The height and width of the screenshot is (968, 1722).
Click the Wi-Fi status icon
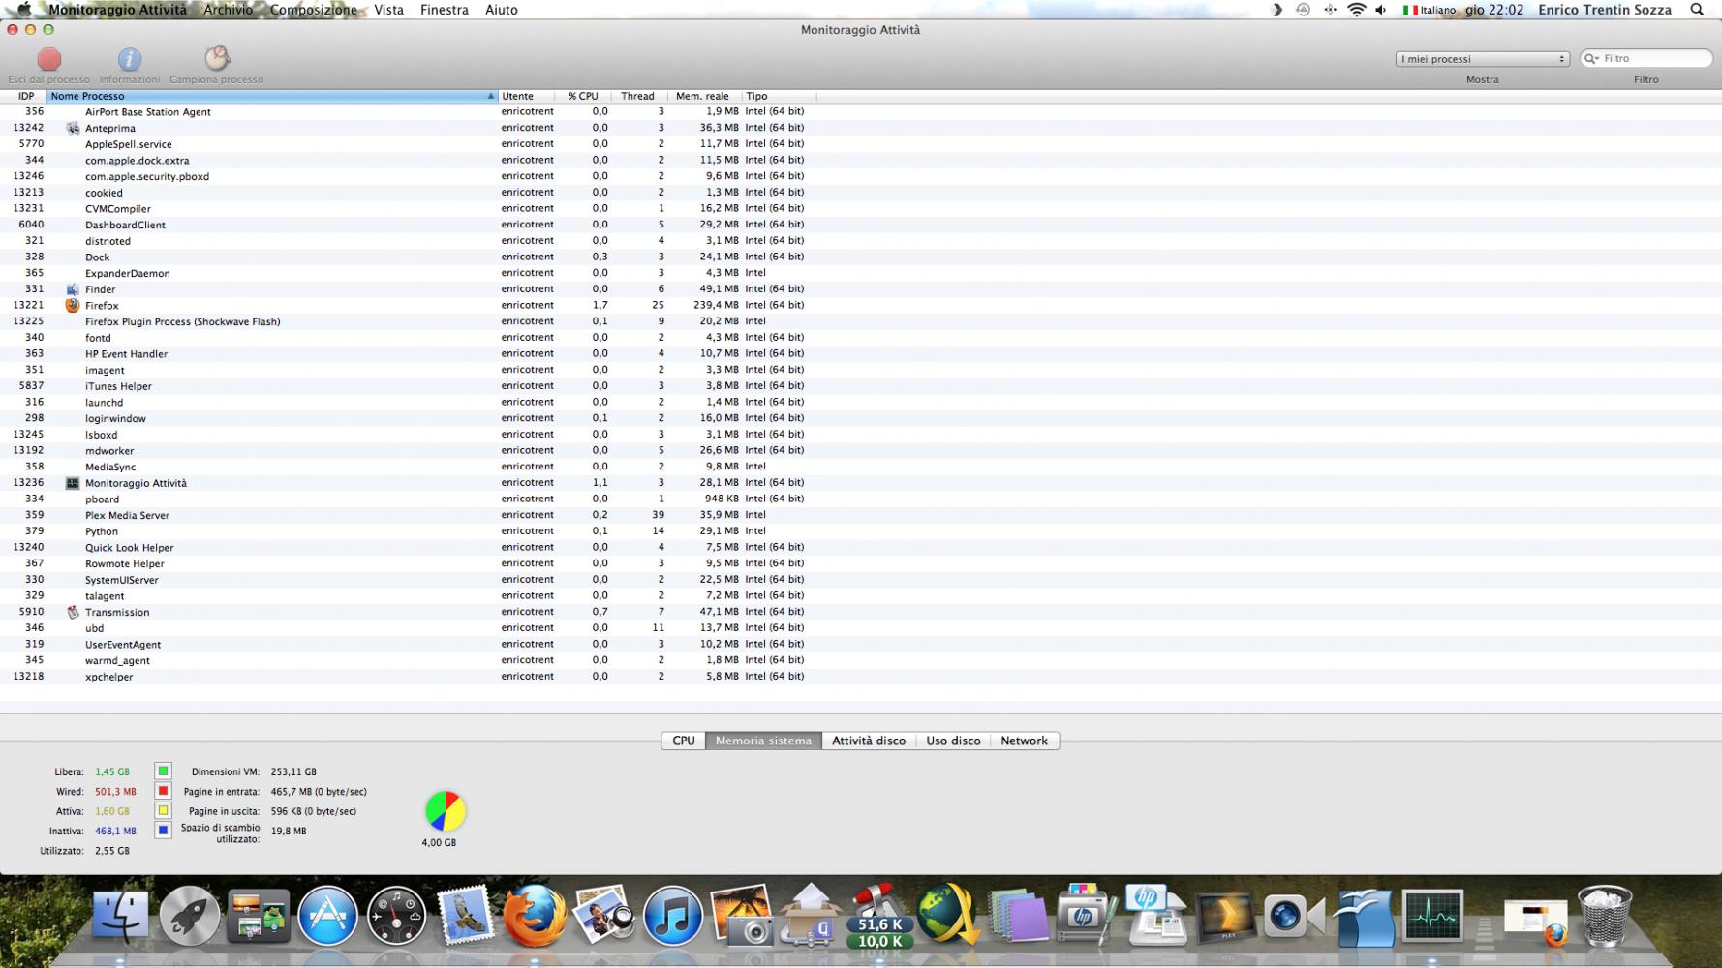coord(1356,10)
